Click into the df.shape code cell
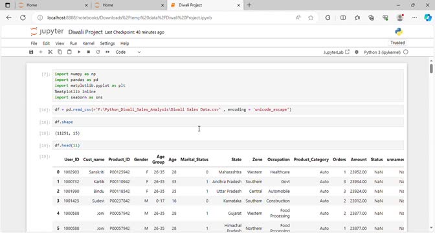435x233 pixels. tap(228, 122)
